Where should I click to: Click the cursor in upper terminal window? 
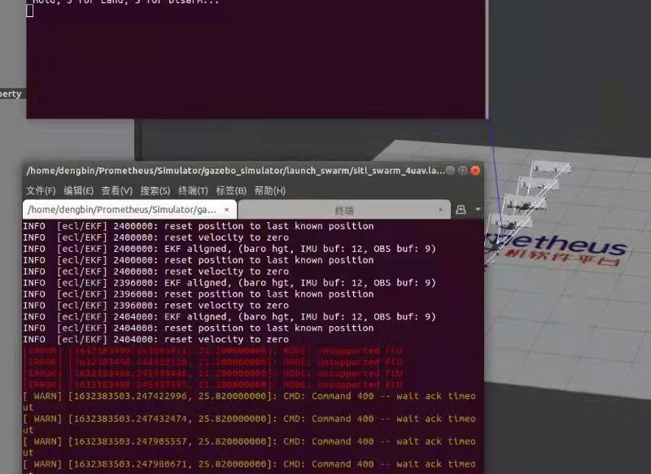point(30,11)
